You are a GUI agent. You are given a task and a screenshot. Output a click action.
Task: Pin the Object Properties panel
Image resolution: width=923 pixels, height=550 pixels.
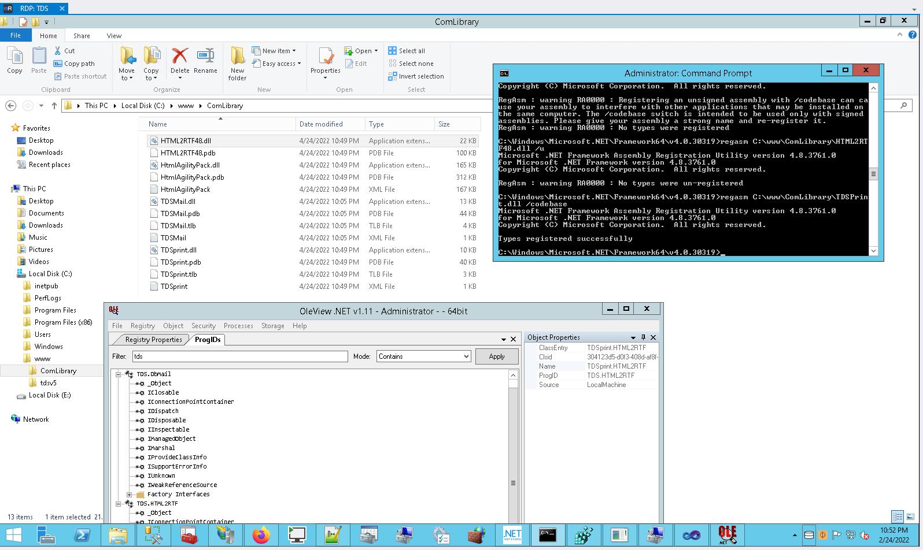[x=643, y=337]
